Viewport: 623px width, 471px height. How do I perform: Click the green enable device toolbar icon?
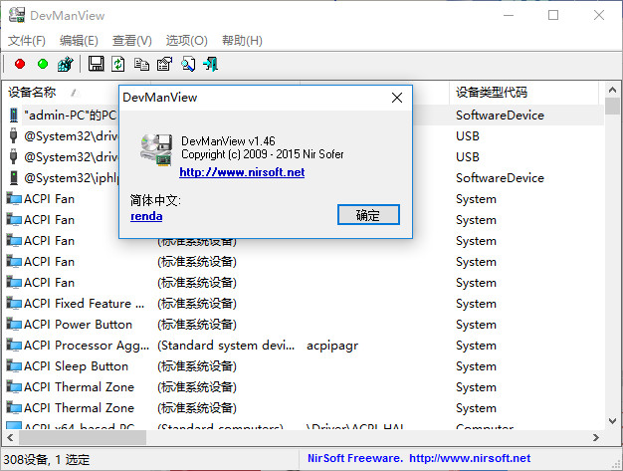[43, 64]
